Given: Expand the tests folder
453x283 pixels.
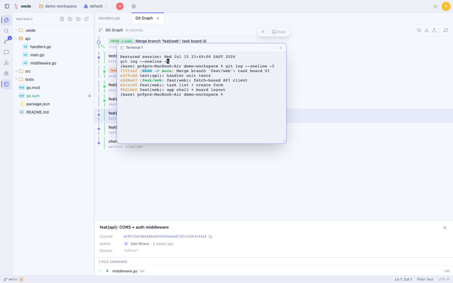Looking at the screenshot, I should pyautogui.click(x=16, y=79).
